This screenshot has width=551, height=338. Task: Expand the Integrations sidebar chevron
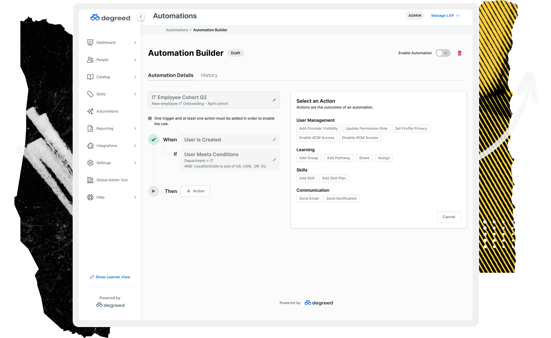click(135, 146)
